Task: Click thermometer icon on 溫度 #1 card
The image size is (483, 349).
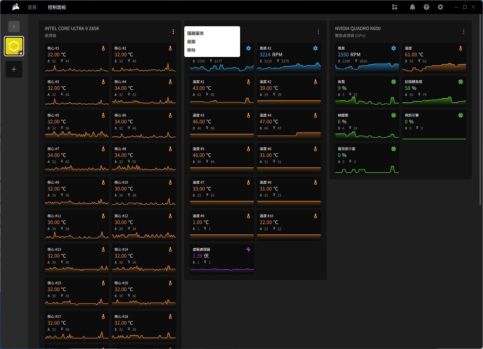Action: (x=248, y=82)
